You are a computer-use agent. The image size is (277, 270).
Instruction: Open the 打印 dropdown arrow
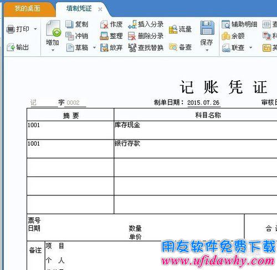coord(35,29)
